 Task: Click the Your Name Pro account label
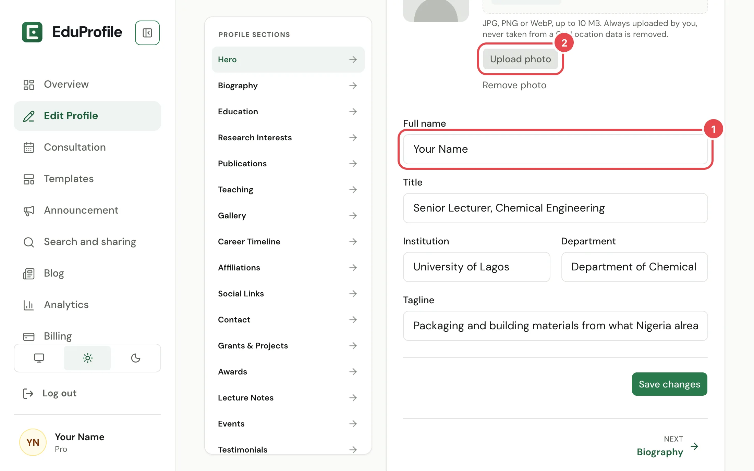[x=80, y=443]
